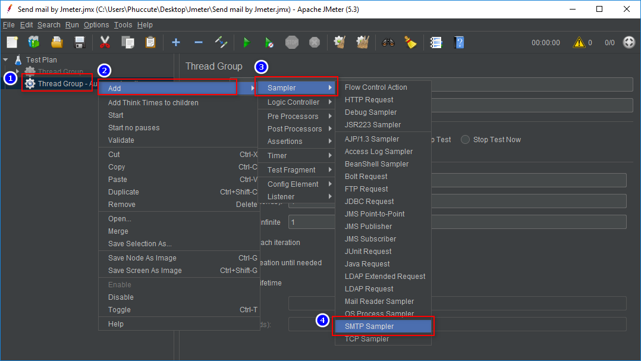Click the Shutdown round icon
This screenshot has width=641, height=361.
(x=315, y=42)
